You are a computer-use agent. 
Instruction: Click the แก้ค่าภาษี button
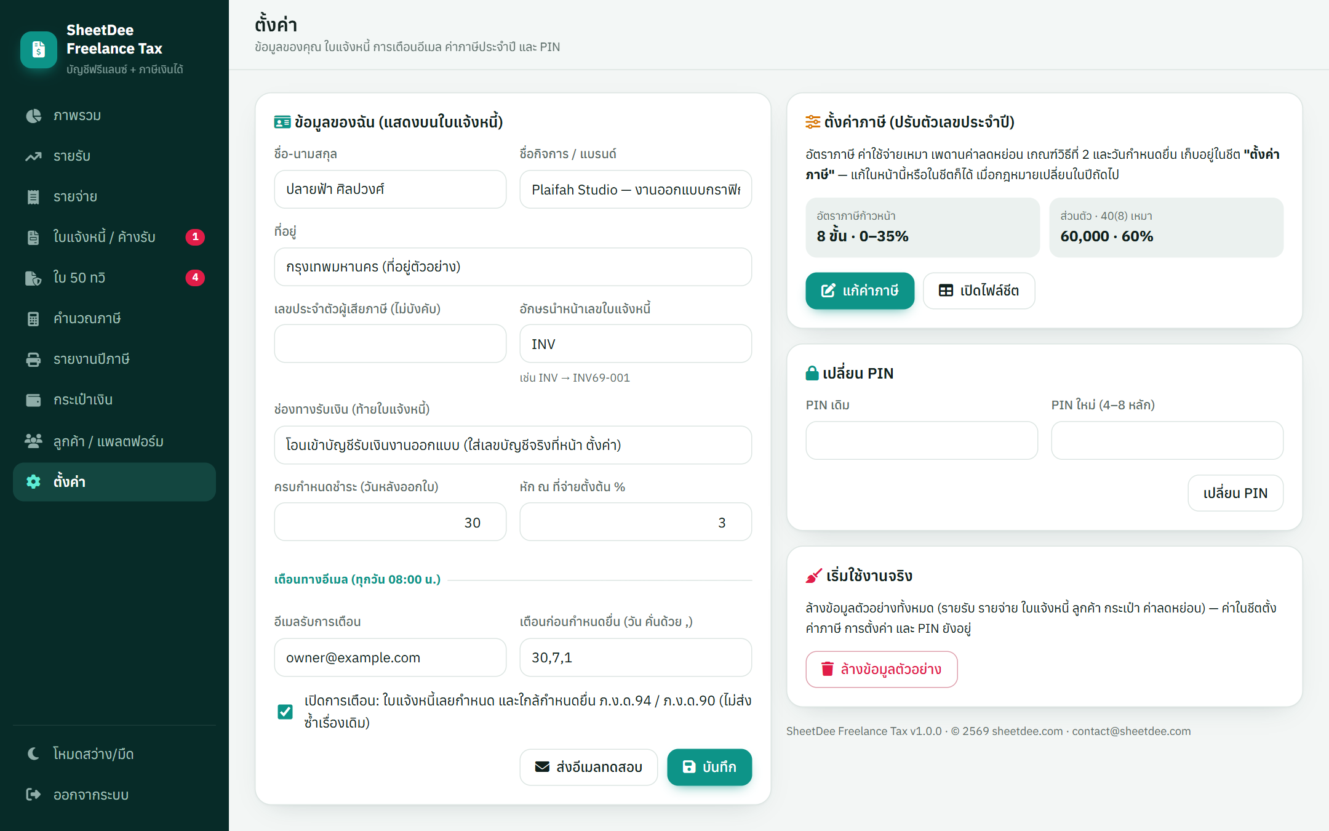point(860,291)
